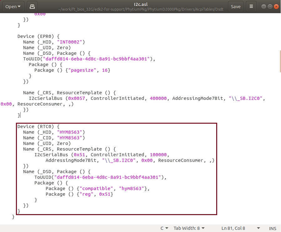This screenshot has width=281, height=232.
Task: Click on Device (EPR0) line
Action: pyautogui.click(x=38, y=36)
